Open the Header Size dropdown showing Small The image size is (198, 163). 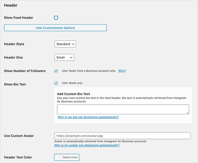(65, 57)
